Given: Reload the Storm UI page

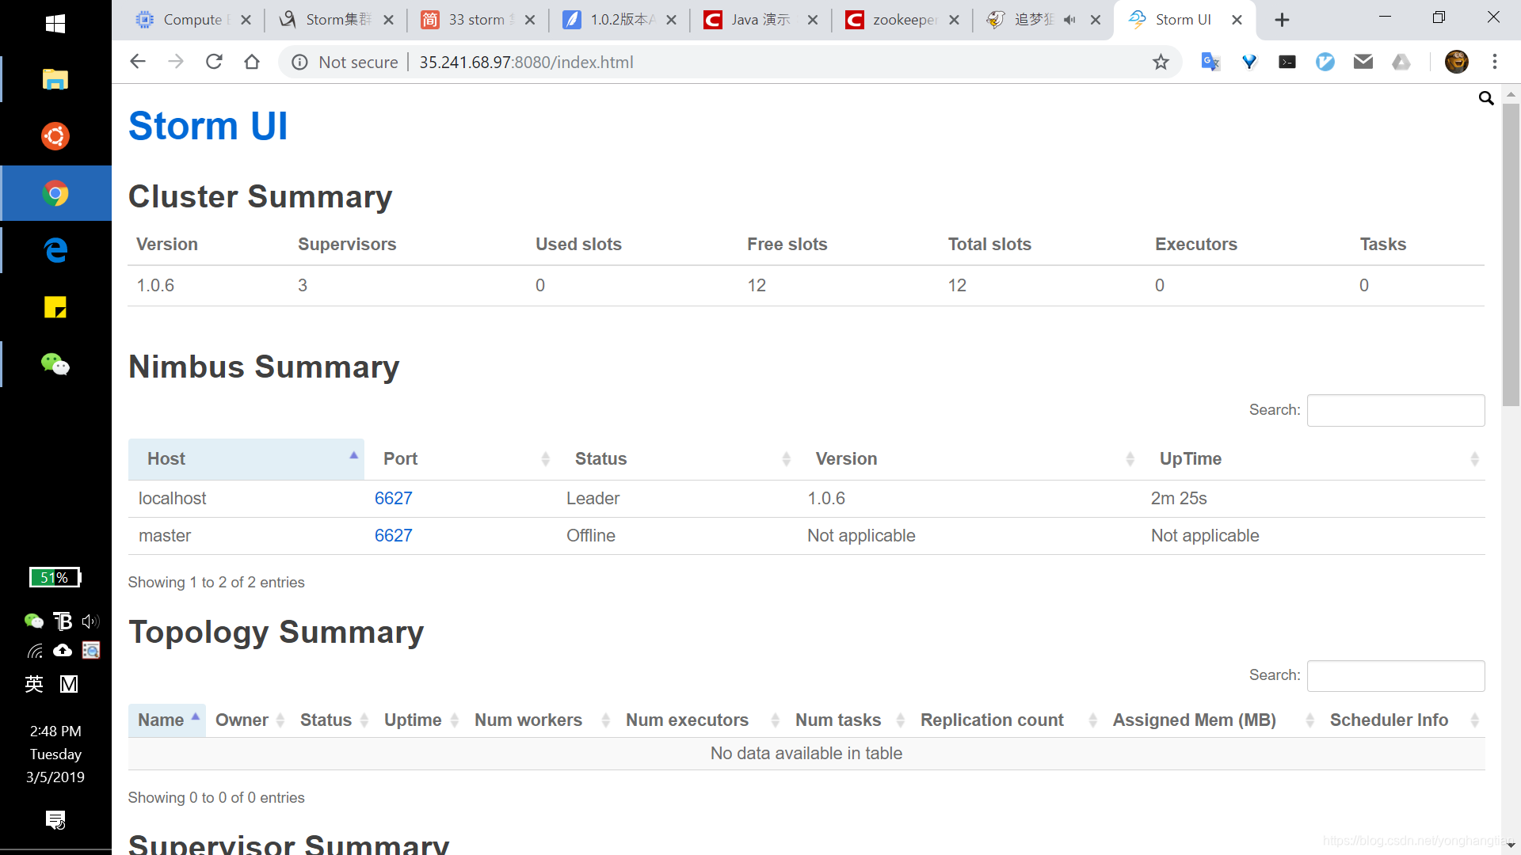Looking at the screenshot, I should tap(214, 62).
